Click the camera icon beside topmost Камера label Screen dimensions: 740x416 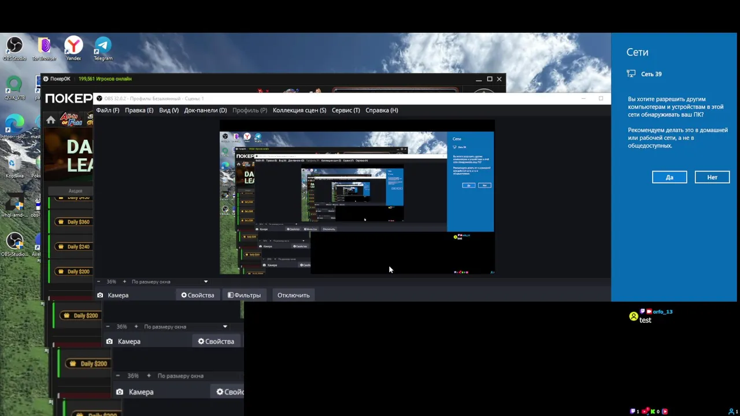pyautogui.click(x=100, y=295)
